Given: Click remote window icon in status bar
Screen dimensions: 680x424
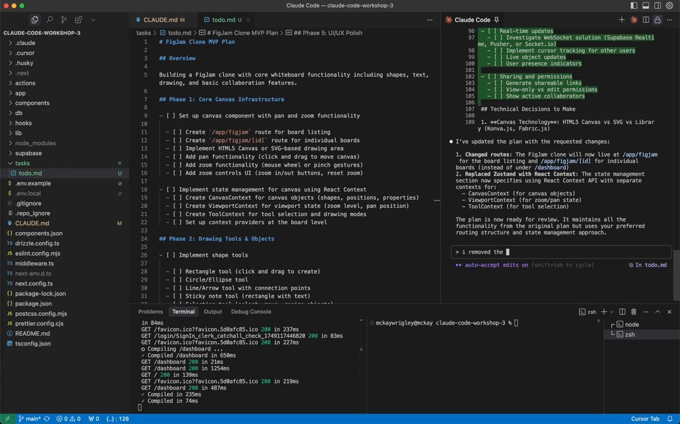Looking at the screenshot, I should (x=8, y=419).
